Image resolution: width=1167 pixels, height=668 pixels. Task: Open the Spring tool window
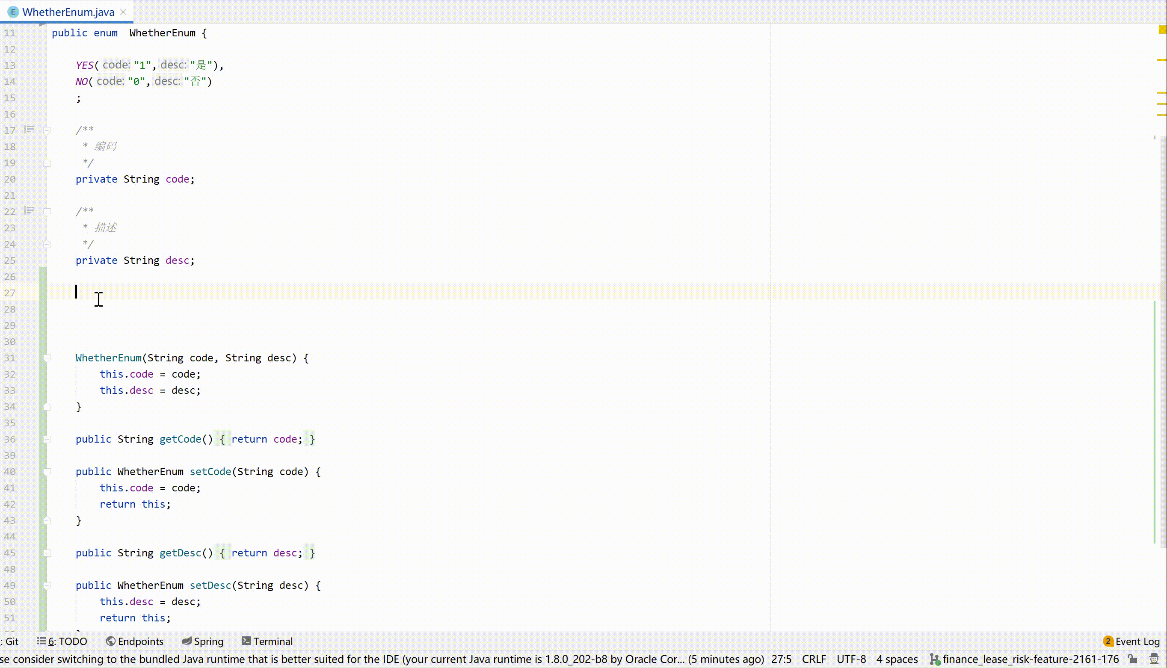click(202, 641)
